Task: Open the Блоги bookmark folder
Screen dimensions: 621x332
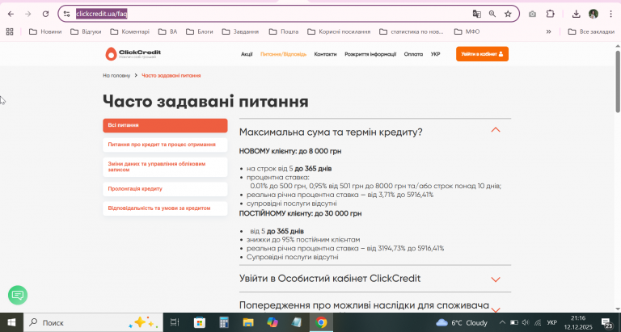Action: click(200, 32)
